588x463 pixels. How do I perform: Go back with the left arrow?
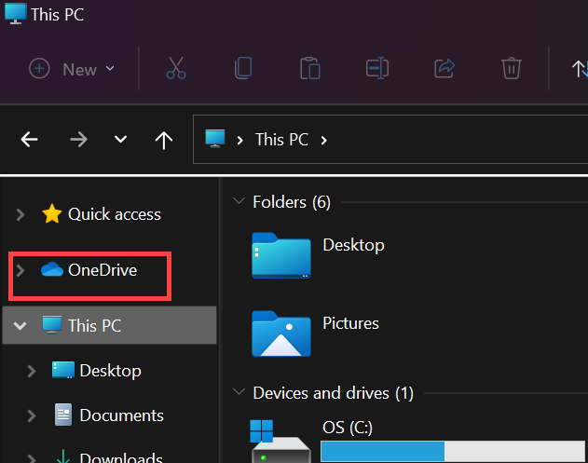tap(29, 140)
